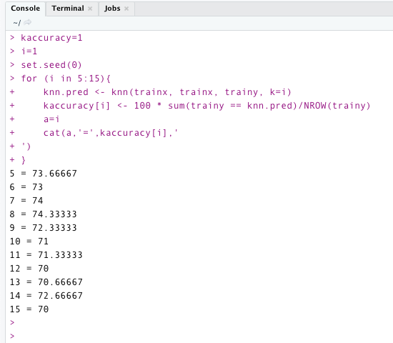Click the kaccuracy[i] calculation line
Image resolution: width=393 pixels, height=343 pixels.
click(x=207, y=106)
